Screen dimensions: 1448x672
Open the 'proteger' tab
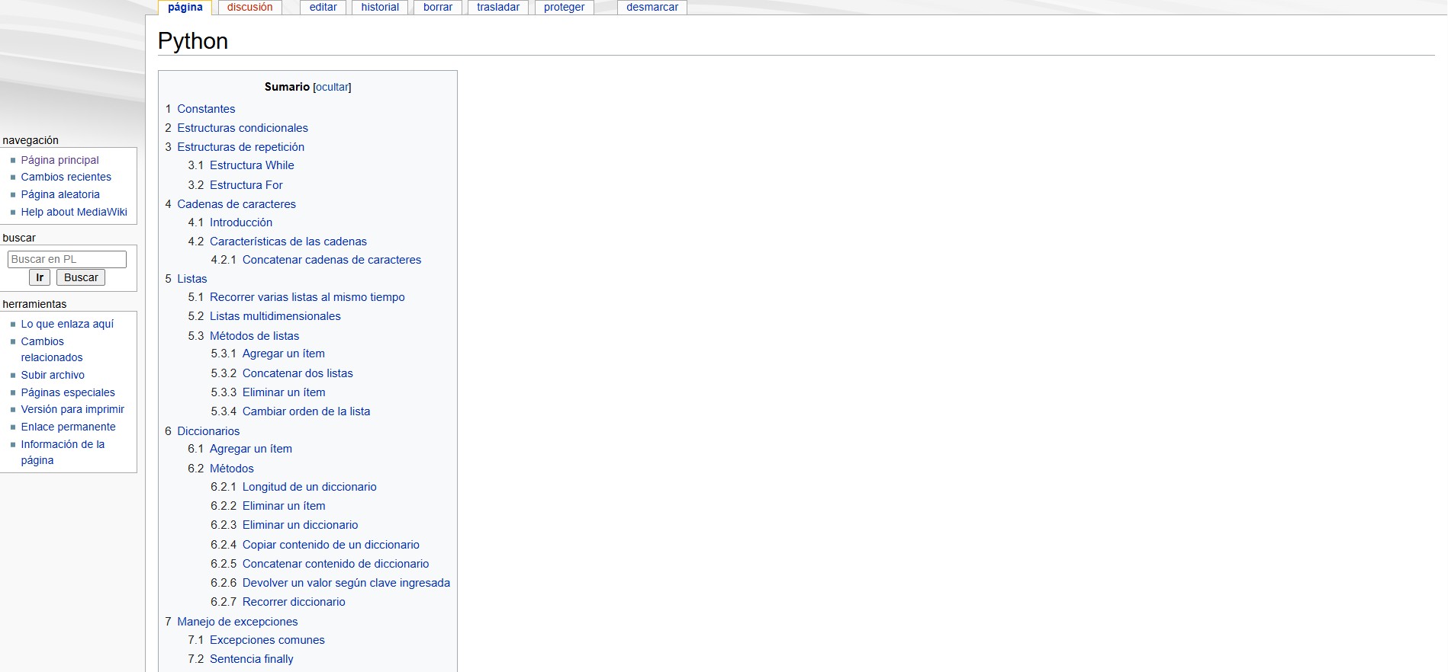[x=565, y=8]
